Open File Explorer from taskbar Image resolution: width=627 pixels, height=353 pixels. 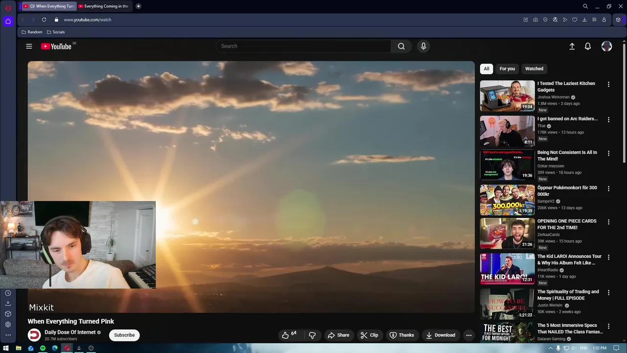click(x=18, y=348)
